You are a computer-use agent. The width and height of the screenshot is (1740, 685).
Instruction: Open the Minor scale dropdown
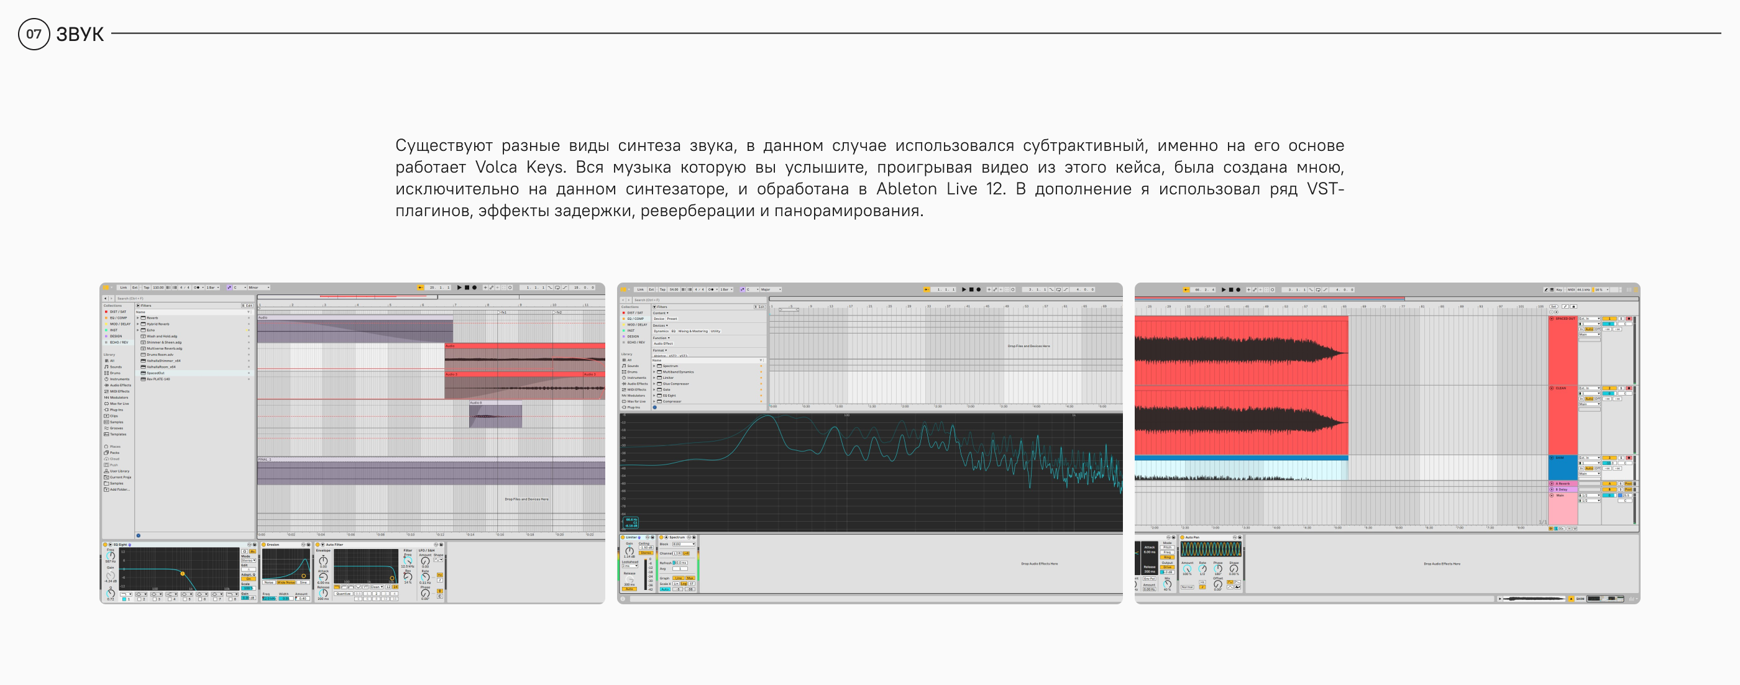pos(259,288)
